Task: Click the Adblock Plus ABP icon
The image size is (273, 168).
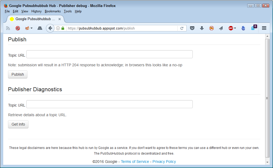Action: click(x=231, y=28)
